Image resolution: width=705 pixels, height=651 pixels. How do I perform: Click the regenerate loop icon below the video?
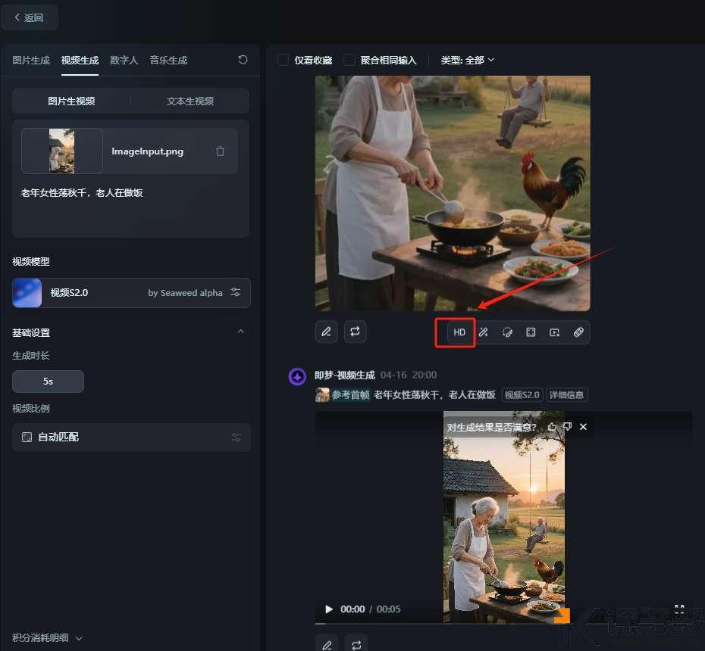pos(355,332)
